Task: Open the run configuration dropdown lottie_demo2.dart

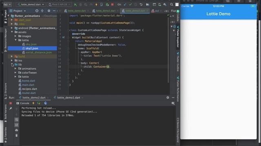Action: 31,4
